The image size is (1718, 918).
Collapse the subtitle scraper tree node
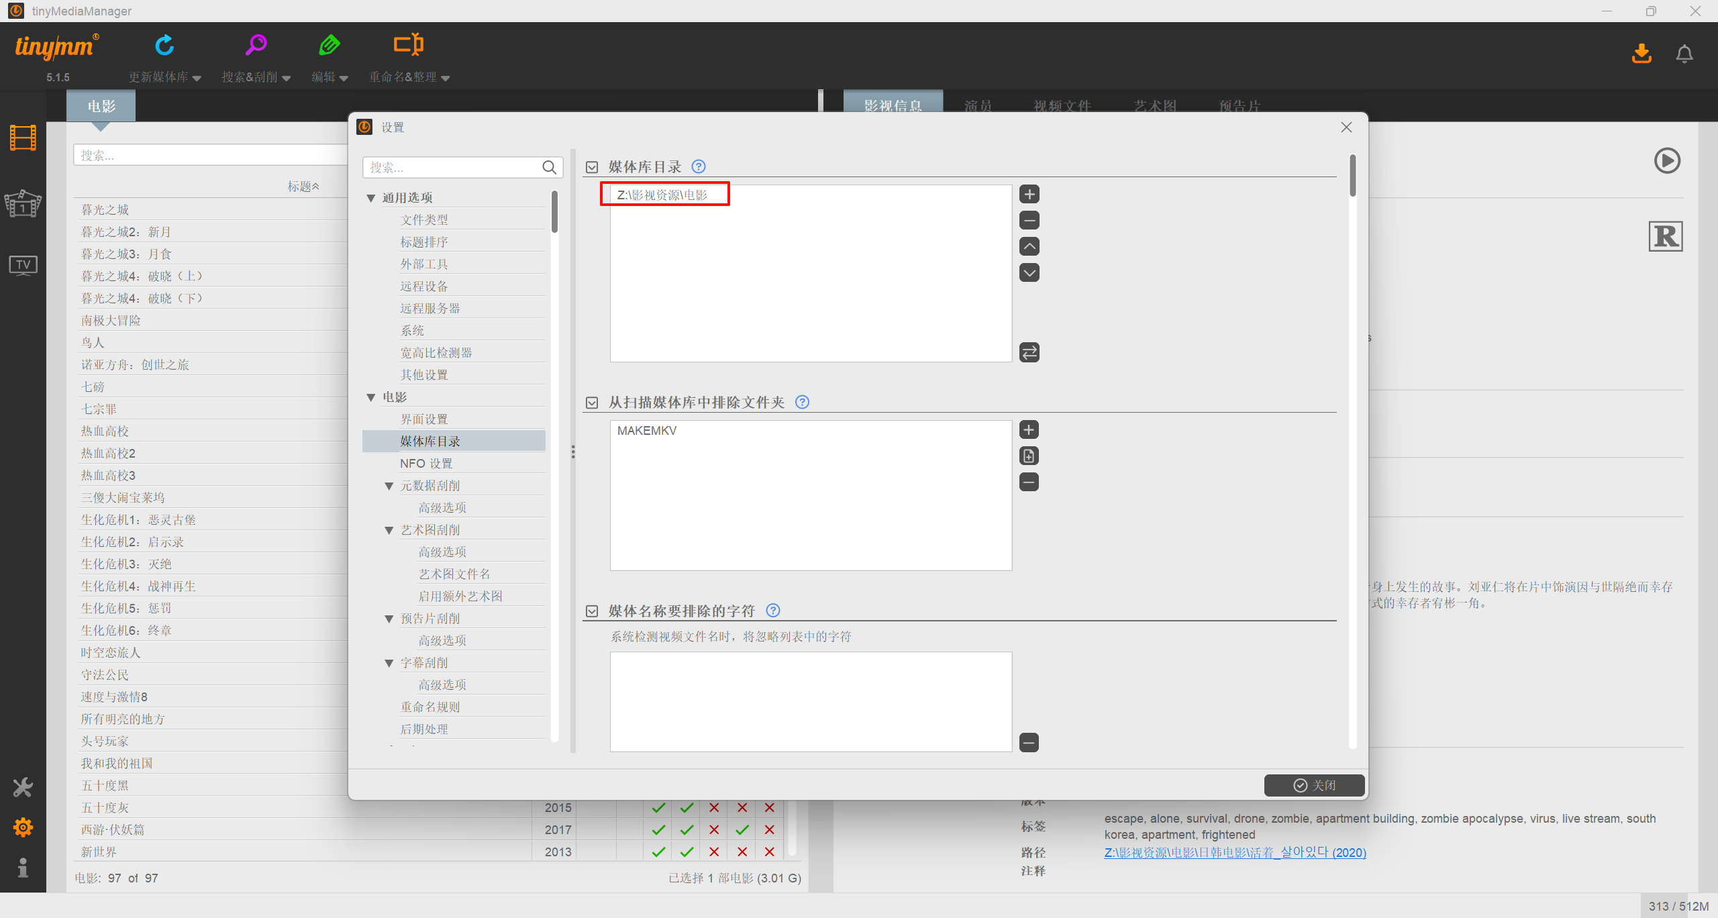[x=389, y=663]
